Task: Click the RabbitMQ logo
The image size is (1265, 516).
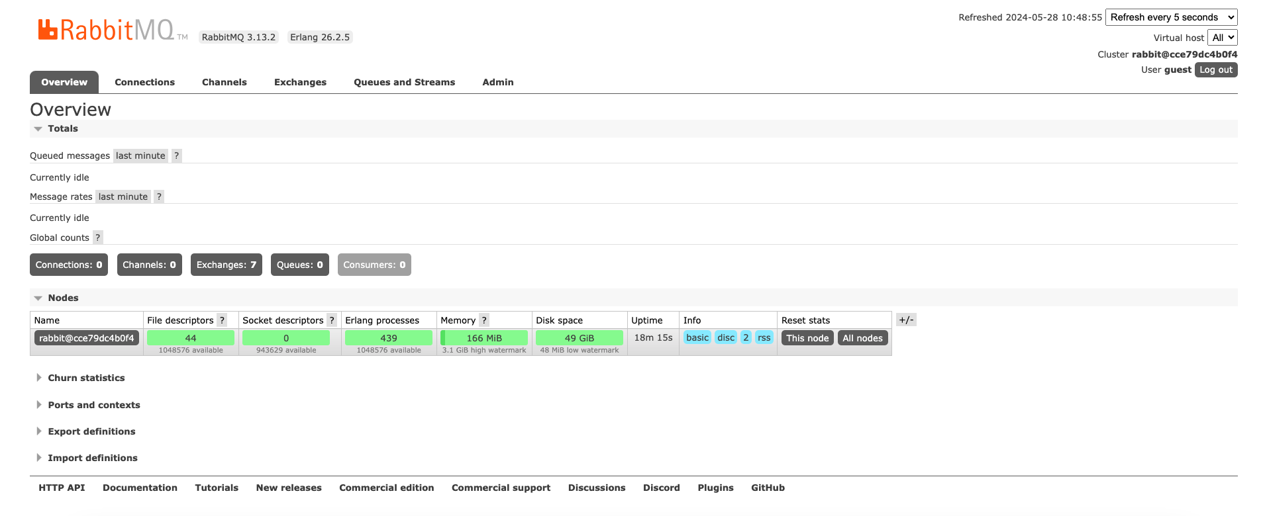Action: [113, 30]
